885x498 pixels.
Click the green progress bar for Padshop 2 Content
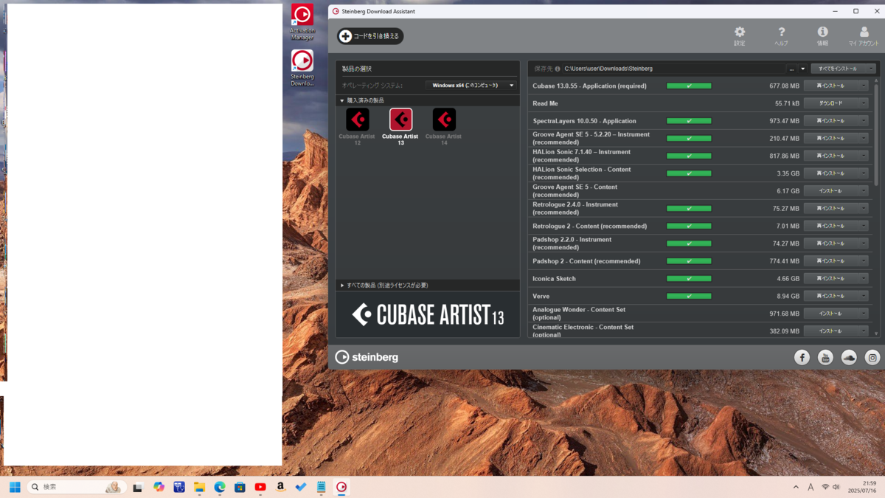click(x=689, y=261)
